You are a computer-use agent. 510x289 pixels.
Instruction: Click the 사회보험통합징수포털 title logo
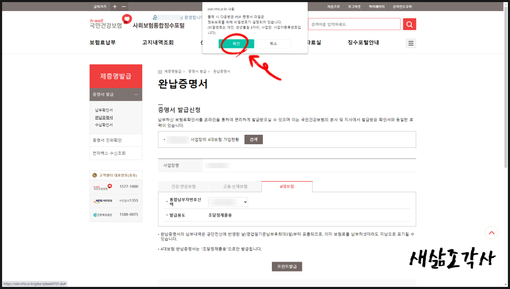click(x=159, y=25)
